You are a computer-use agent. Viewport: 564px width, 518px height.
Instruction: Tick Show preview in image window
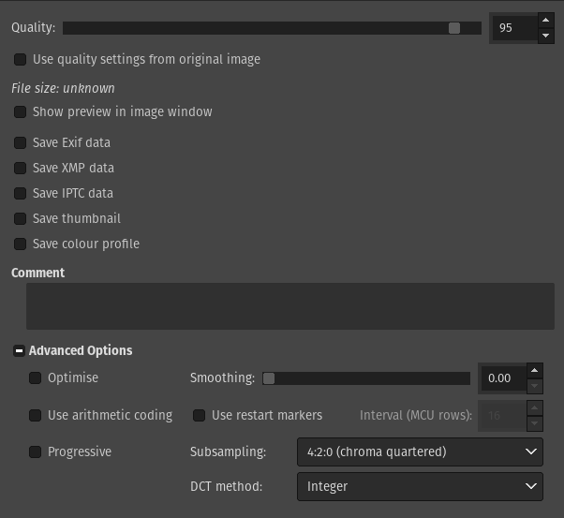(x=21, y=111)
